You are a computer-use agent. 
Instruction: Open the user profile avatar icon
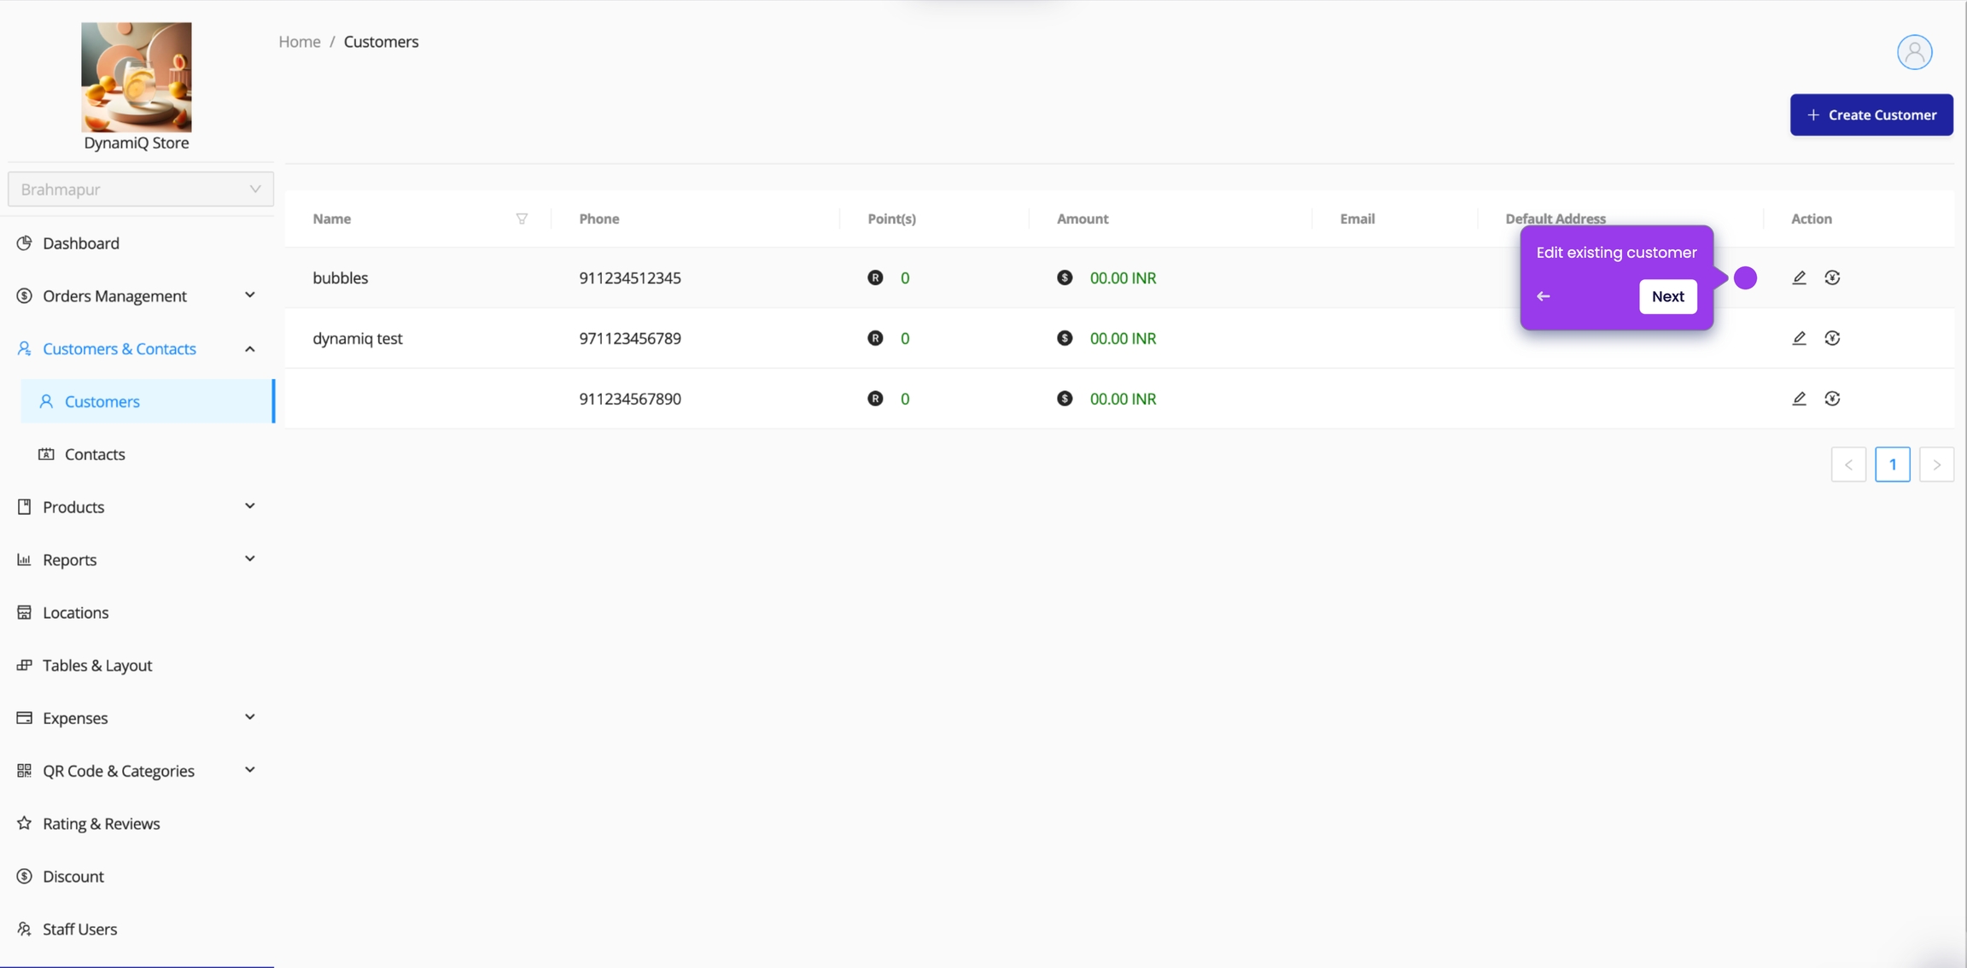click(x=1914, y=52)
